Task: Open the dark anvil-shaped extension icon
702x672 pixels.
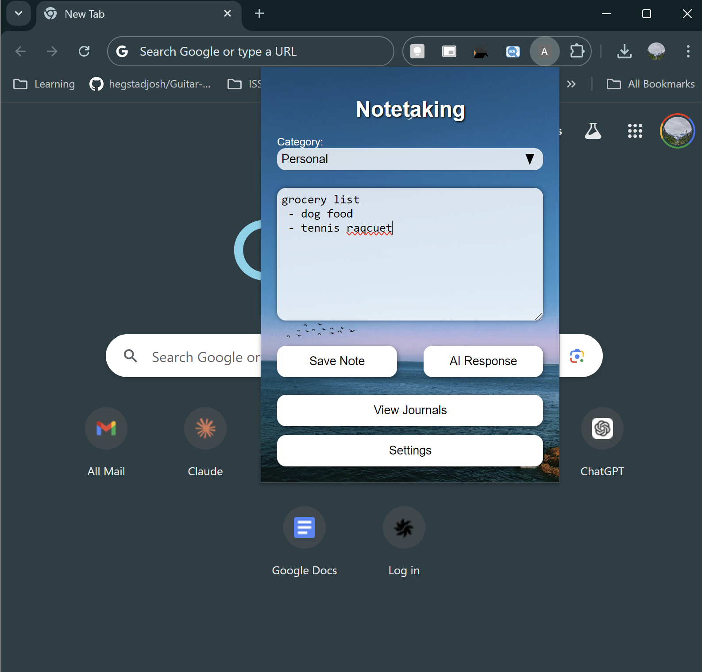Action: (x=481, y=51)
